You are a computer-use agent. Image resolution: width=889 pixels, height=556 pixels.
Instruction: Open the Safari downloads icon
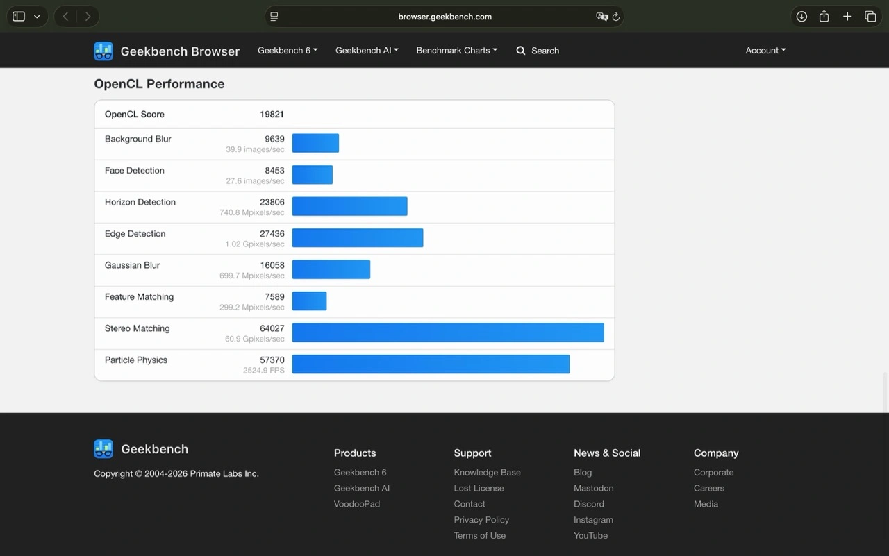click(x=801, y=17)
